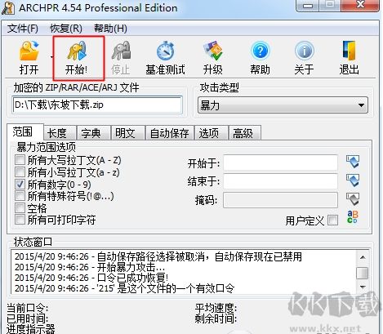
Task: Open the 恢复(R) menu
Action: click(x=66, y=29)
